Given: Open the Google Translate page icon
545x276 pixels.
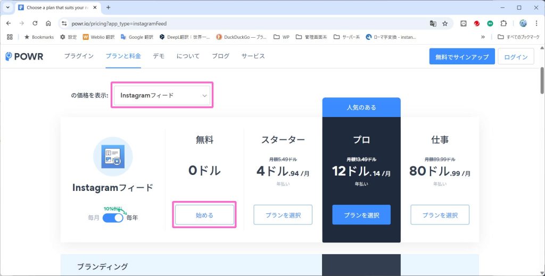Looking at the screenshot, I should pyautogui.click(x=433, y=23).
